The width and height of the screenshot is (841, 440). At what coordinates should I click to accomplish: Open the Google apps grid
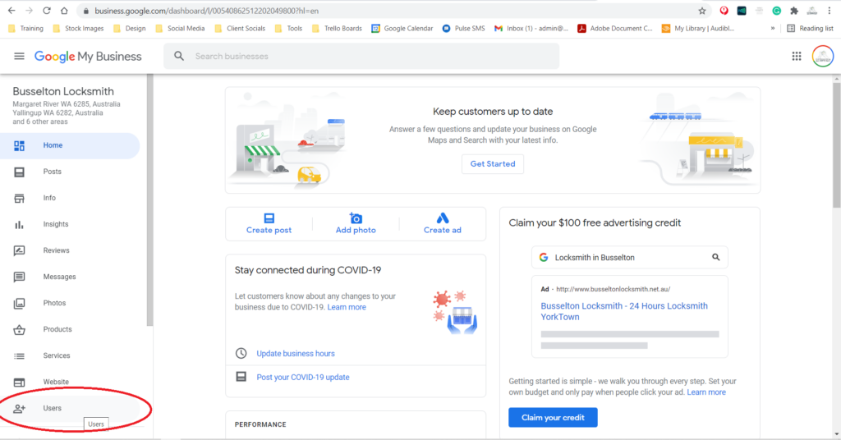coord(797,57)
